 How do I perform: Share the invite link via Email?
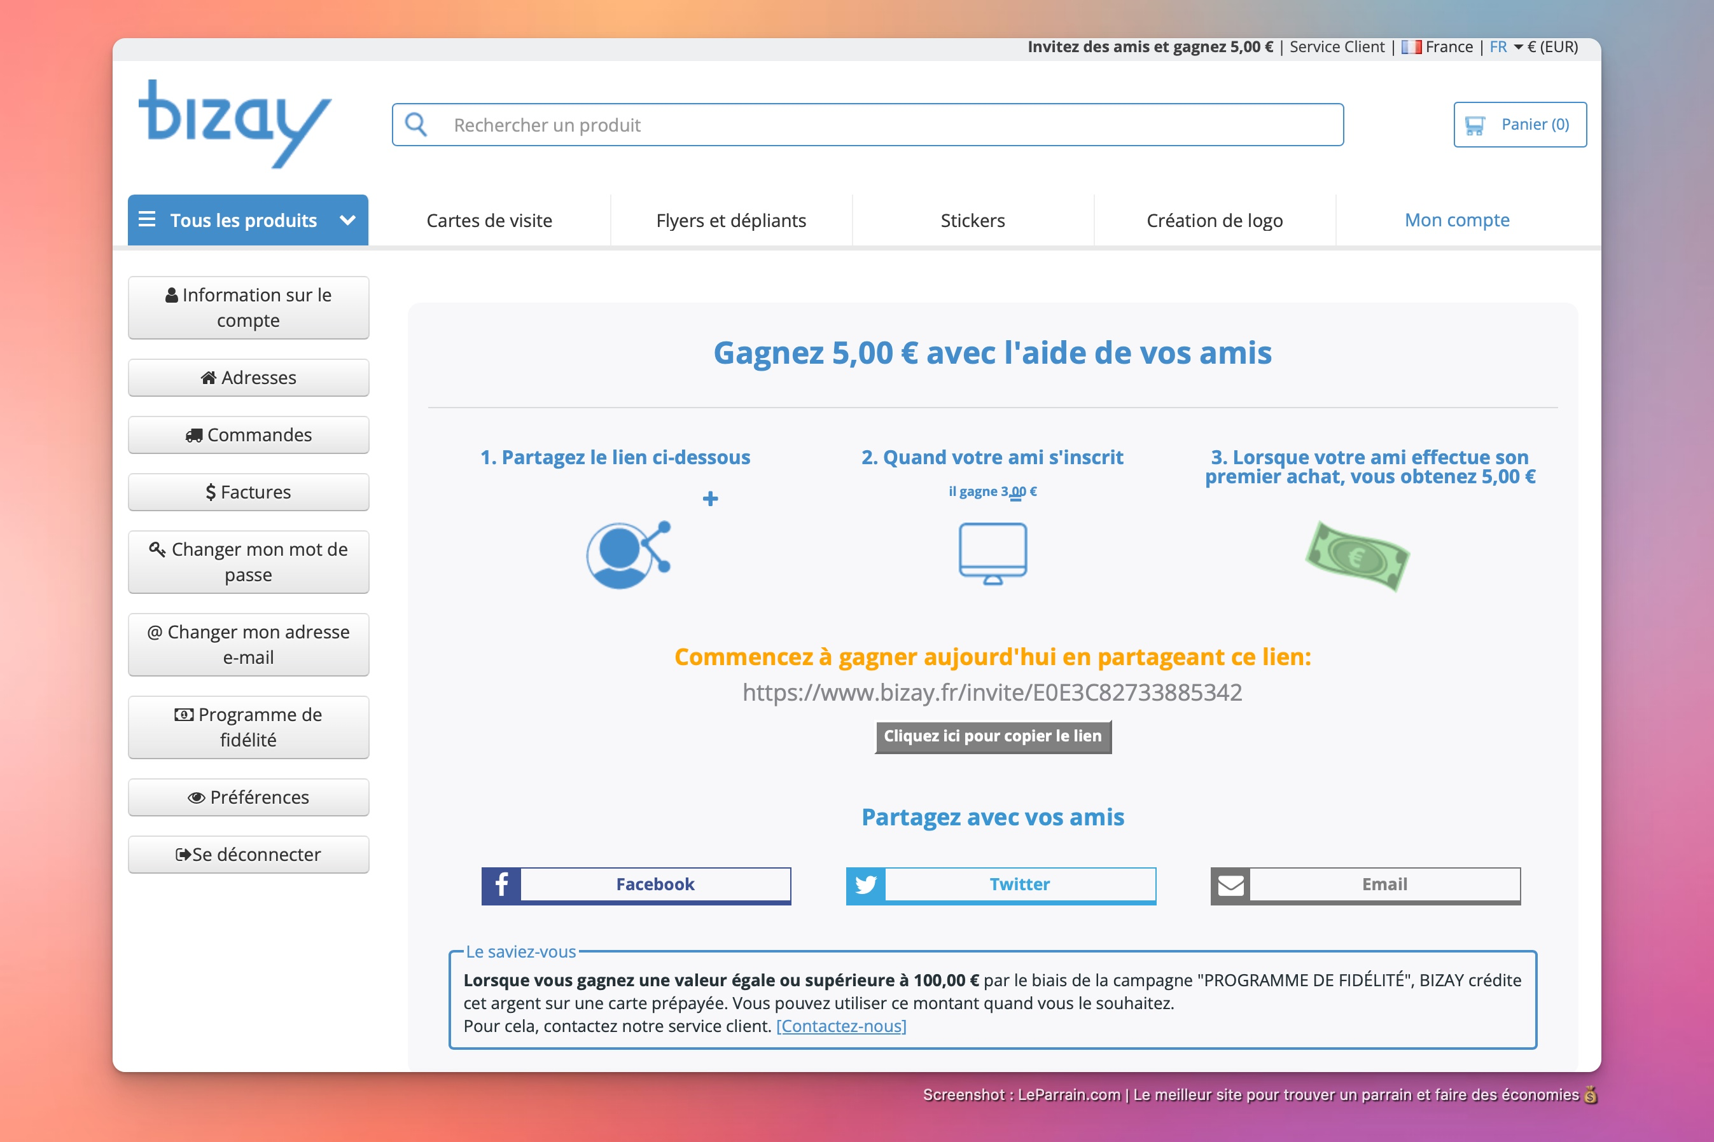pos(1364,884)
